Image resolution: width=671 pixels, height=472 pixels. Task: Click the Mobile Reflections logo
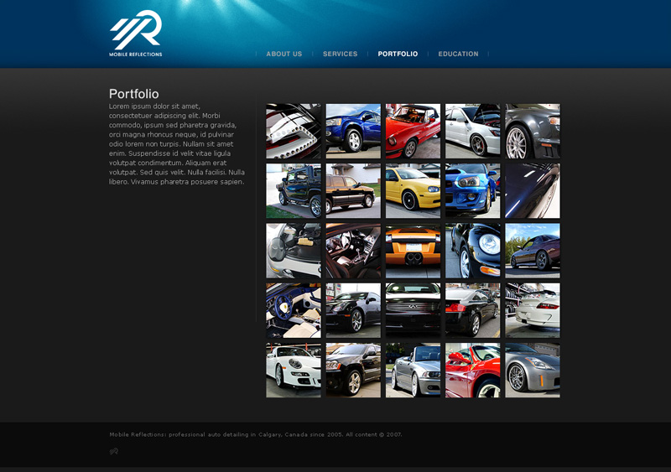(x=135, y=34)
